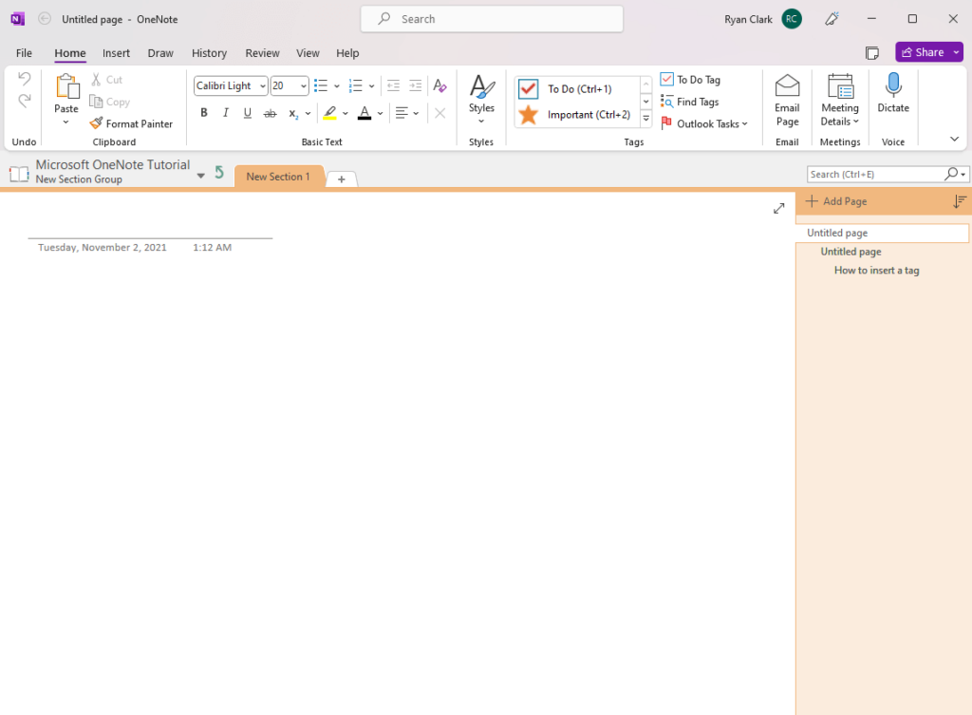Open the File menu
Image resolution: width=972 pixels, height=715 pixels.
(24, 53)
